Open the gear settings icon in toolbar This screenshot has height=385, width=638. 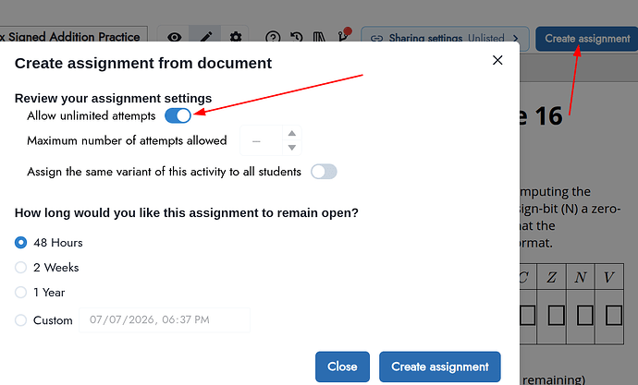point(236,37)
